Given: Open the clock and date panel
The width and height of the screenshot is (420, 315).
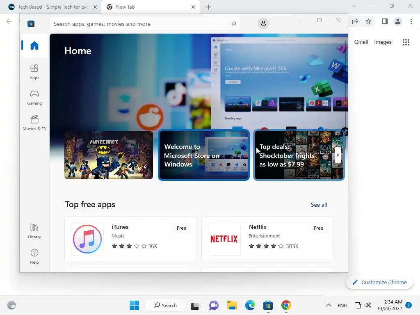Looking at the screenshot, I should click(x=390, y=305).
